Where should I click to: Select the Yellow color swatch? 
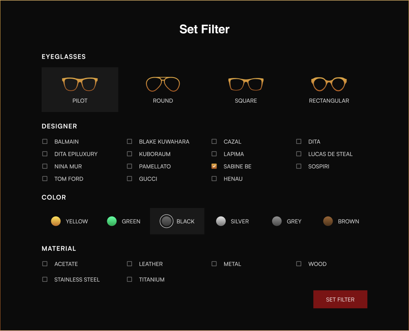(56, 221)
